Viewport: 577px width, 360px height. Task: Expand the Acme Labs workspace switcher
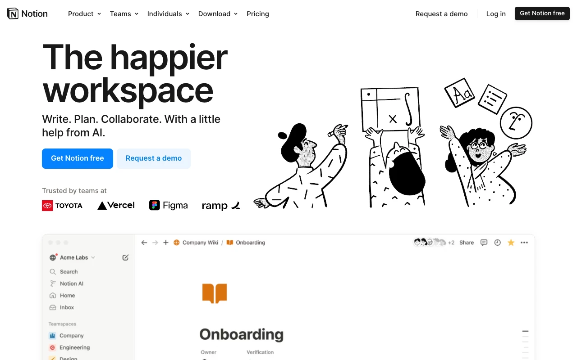coord(73,257)
